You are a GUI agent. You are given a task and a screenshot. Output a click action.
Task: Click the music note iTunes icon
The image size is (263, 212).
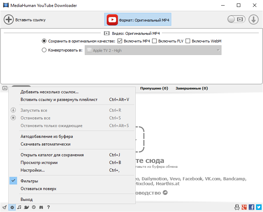coord(19,207)
